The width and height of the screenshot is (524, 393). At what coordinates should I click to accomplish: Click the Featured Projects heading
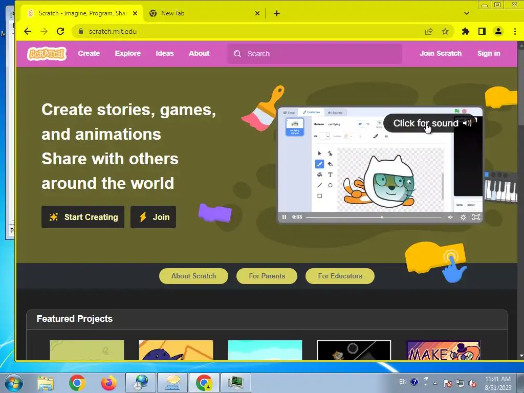75,319
